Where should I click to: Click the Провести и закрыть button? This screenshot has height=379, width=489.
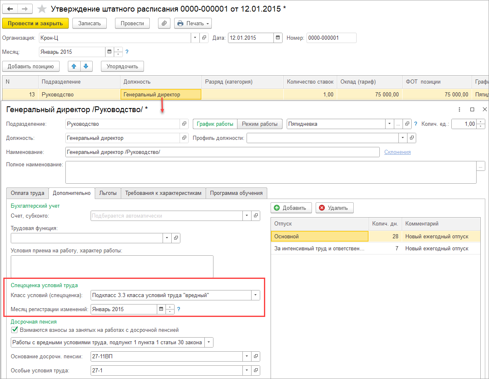[x=35, y=24]
